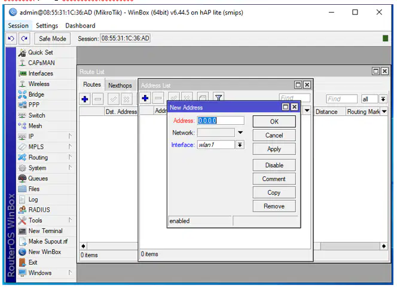Open Files in sidebar

(46, 189)
